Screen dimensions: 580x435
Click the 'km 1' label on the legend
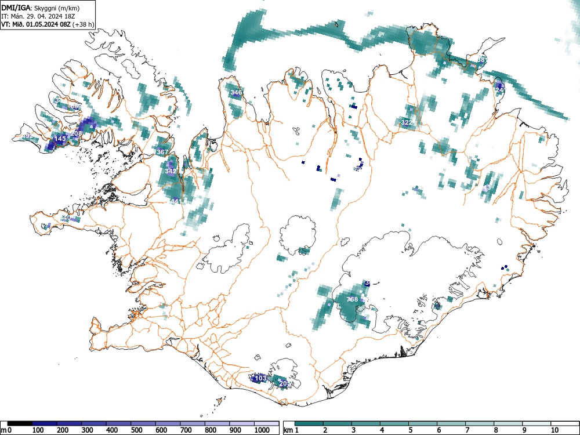pyautogui.click(x=291, y=430)
